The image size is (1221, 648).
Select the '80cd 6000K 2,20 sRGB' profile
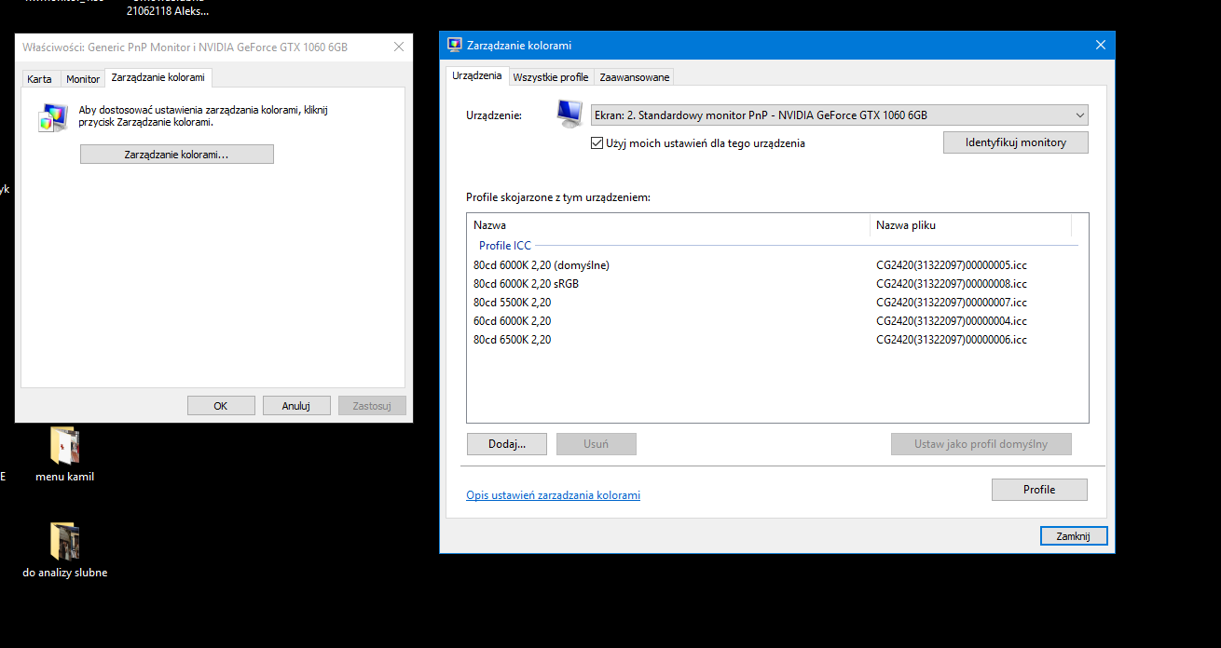point(526,284)
